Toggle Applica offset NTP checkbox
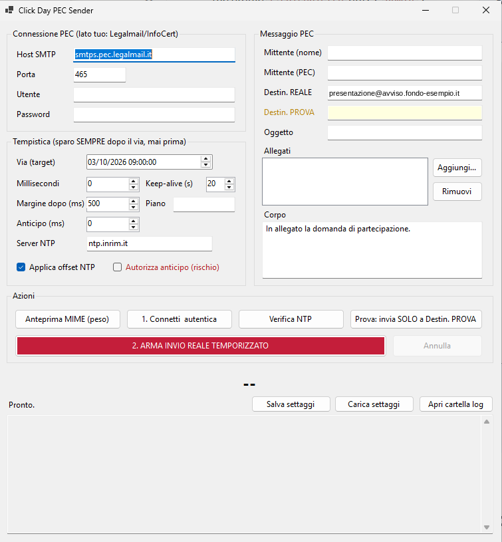This screenshot has height=542, width=502. [x=21, y=267]
